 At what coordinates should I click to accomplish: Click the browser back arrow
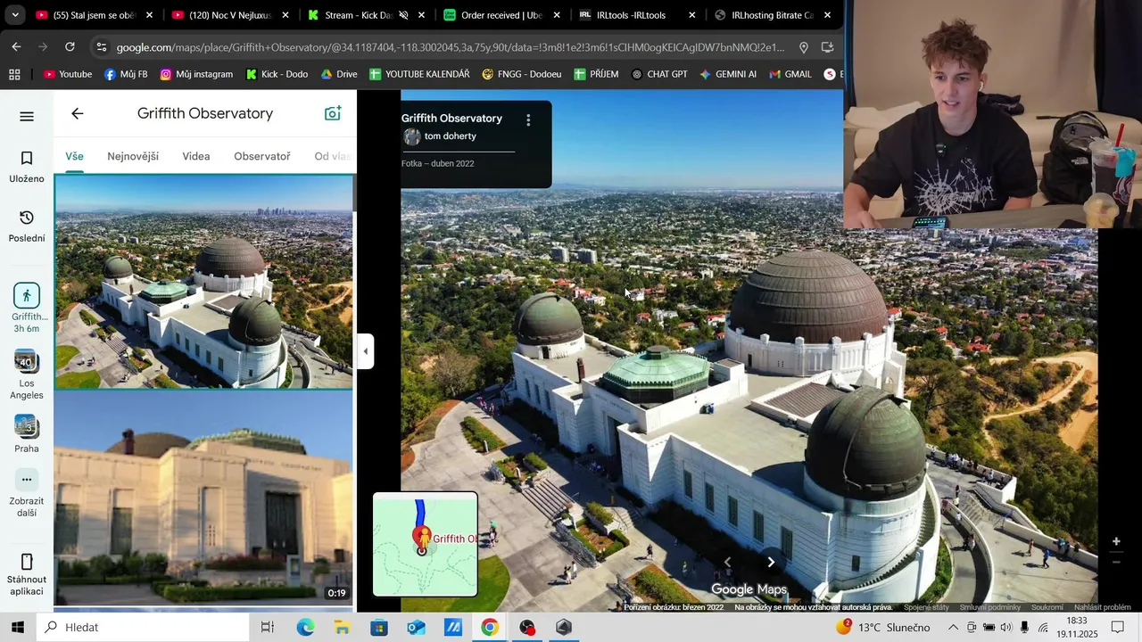[16, 46]
